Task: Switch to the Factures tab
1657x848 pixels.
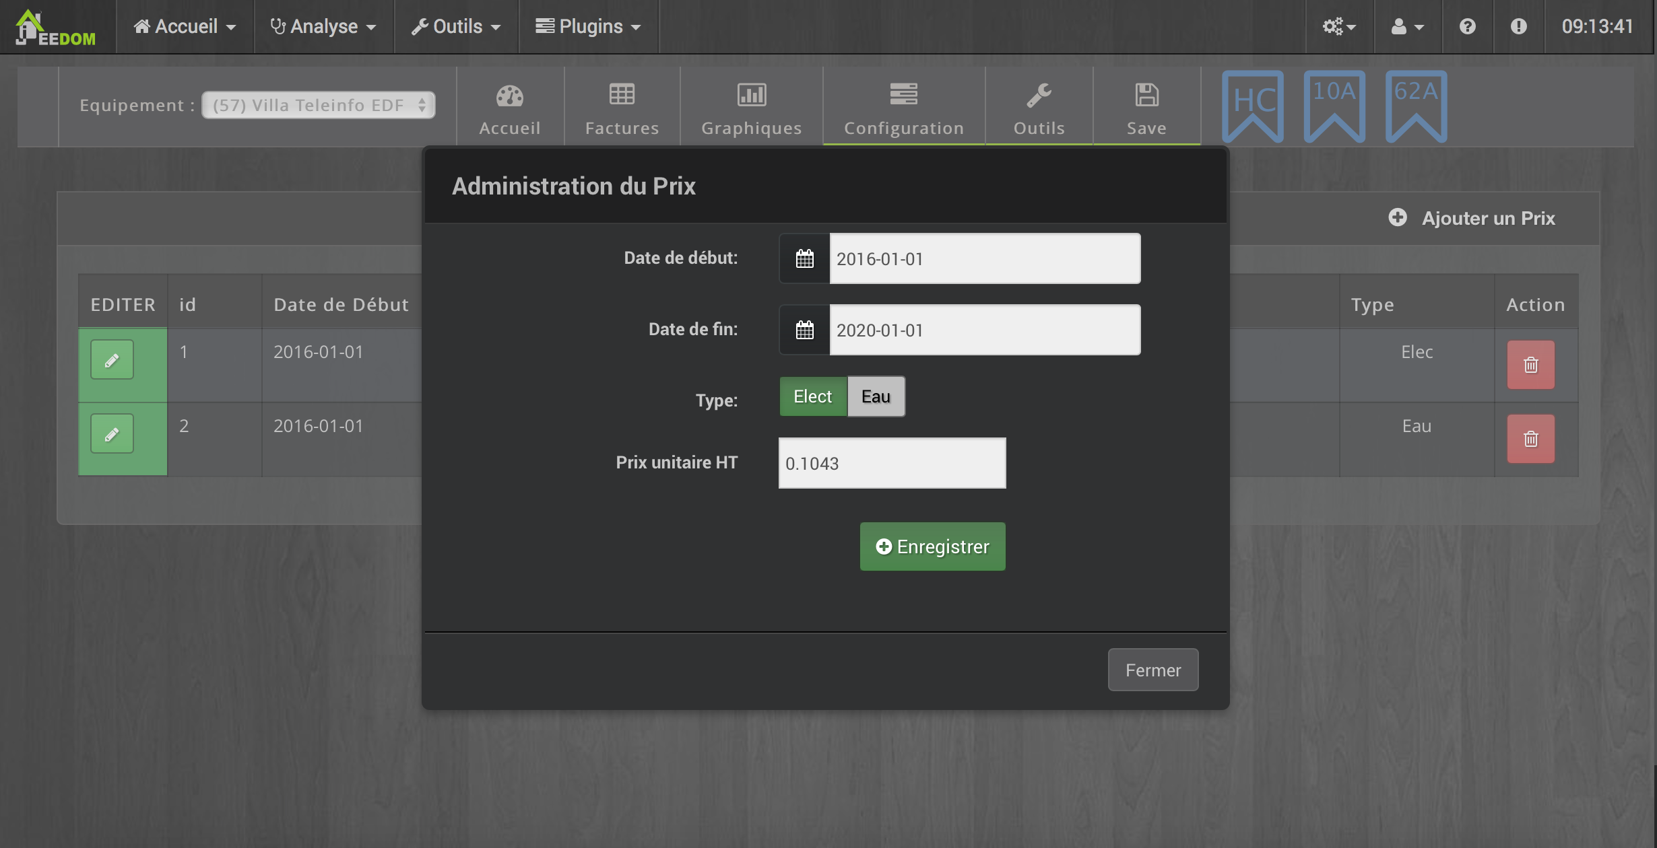Action: coord(622,106)
